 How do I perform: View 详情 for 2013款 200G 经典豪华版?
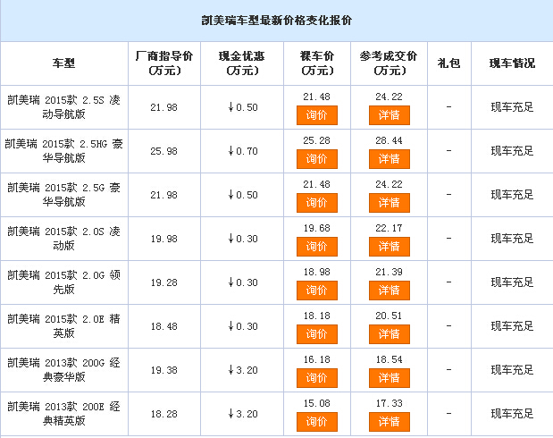[390, 377]
